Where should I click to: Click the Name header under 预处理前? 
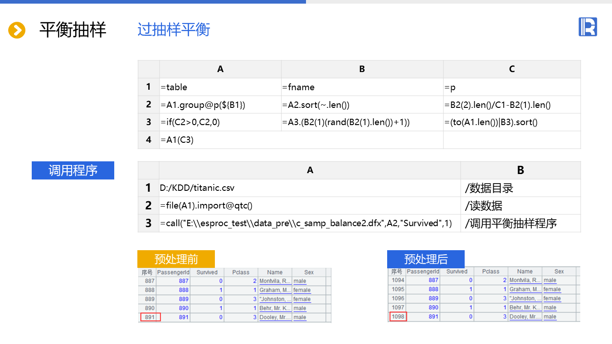275,272
